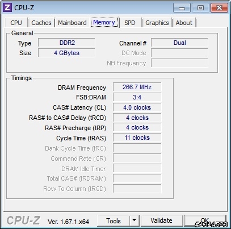Screen dimensions: 231x229
Task: Select the 3:4 FSB:DRAM ratio value
Action: pyautogui.click(x=137, y=97)
